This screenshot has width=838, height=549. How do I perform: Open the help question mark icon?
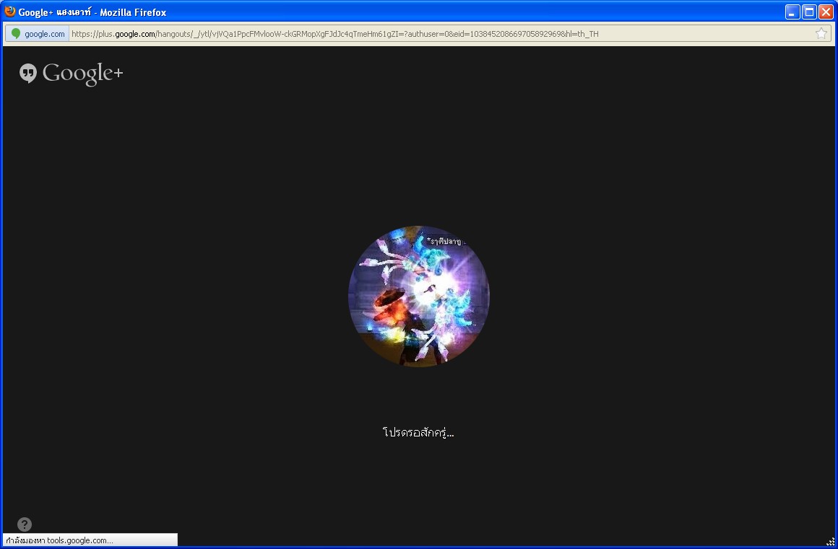(x=25, y=524)
